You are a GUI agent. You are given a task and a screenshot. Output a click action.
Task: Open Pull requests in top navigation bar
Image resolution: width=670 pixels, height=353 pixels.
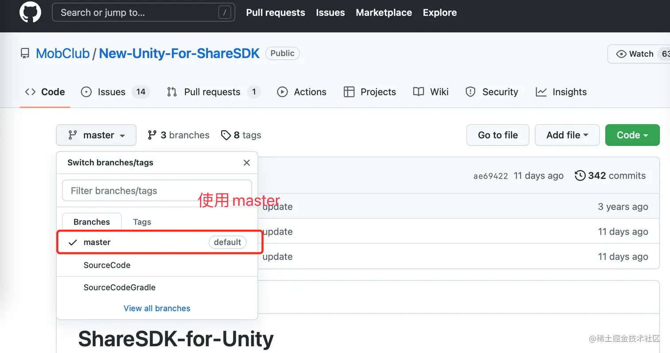(x=276, y=12)
